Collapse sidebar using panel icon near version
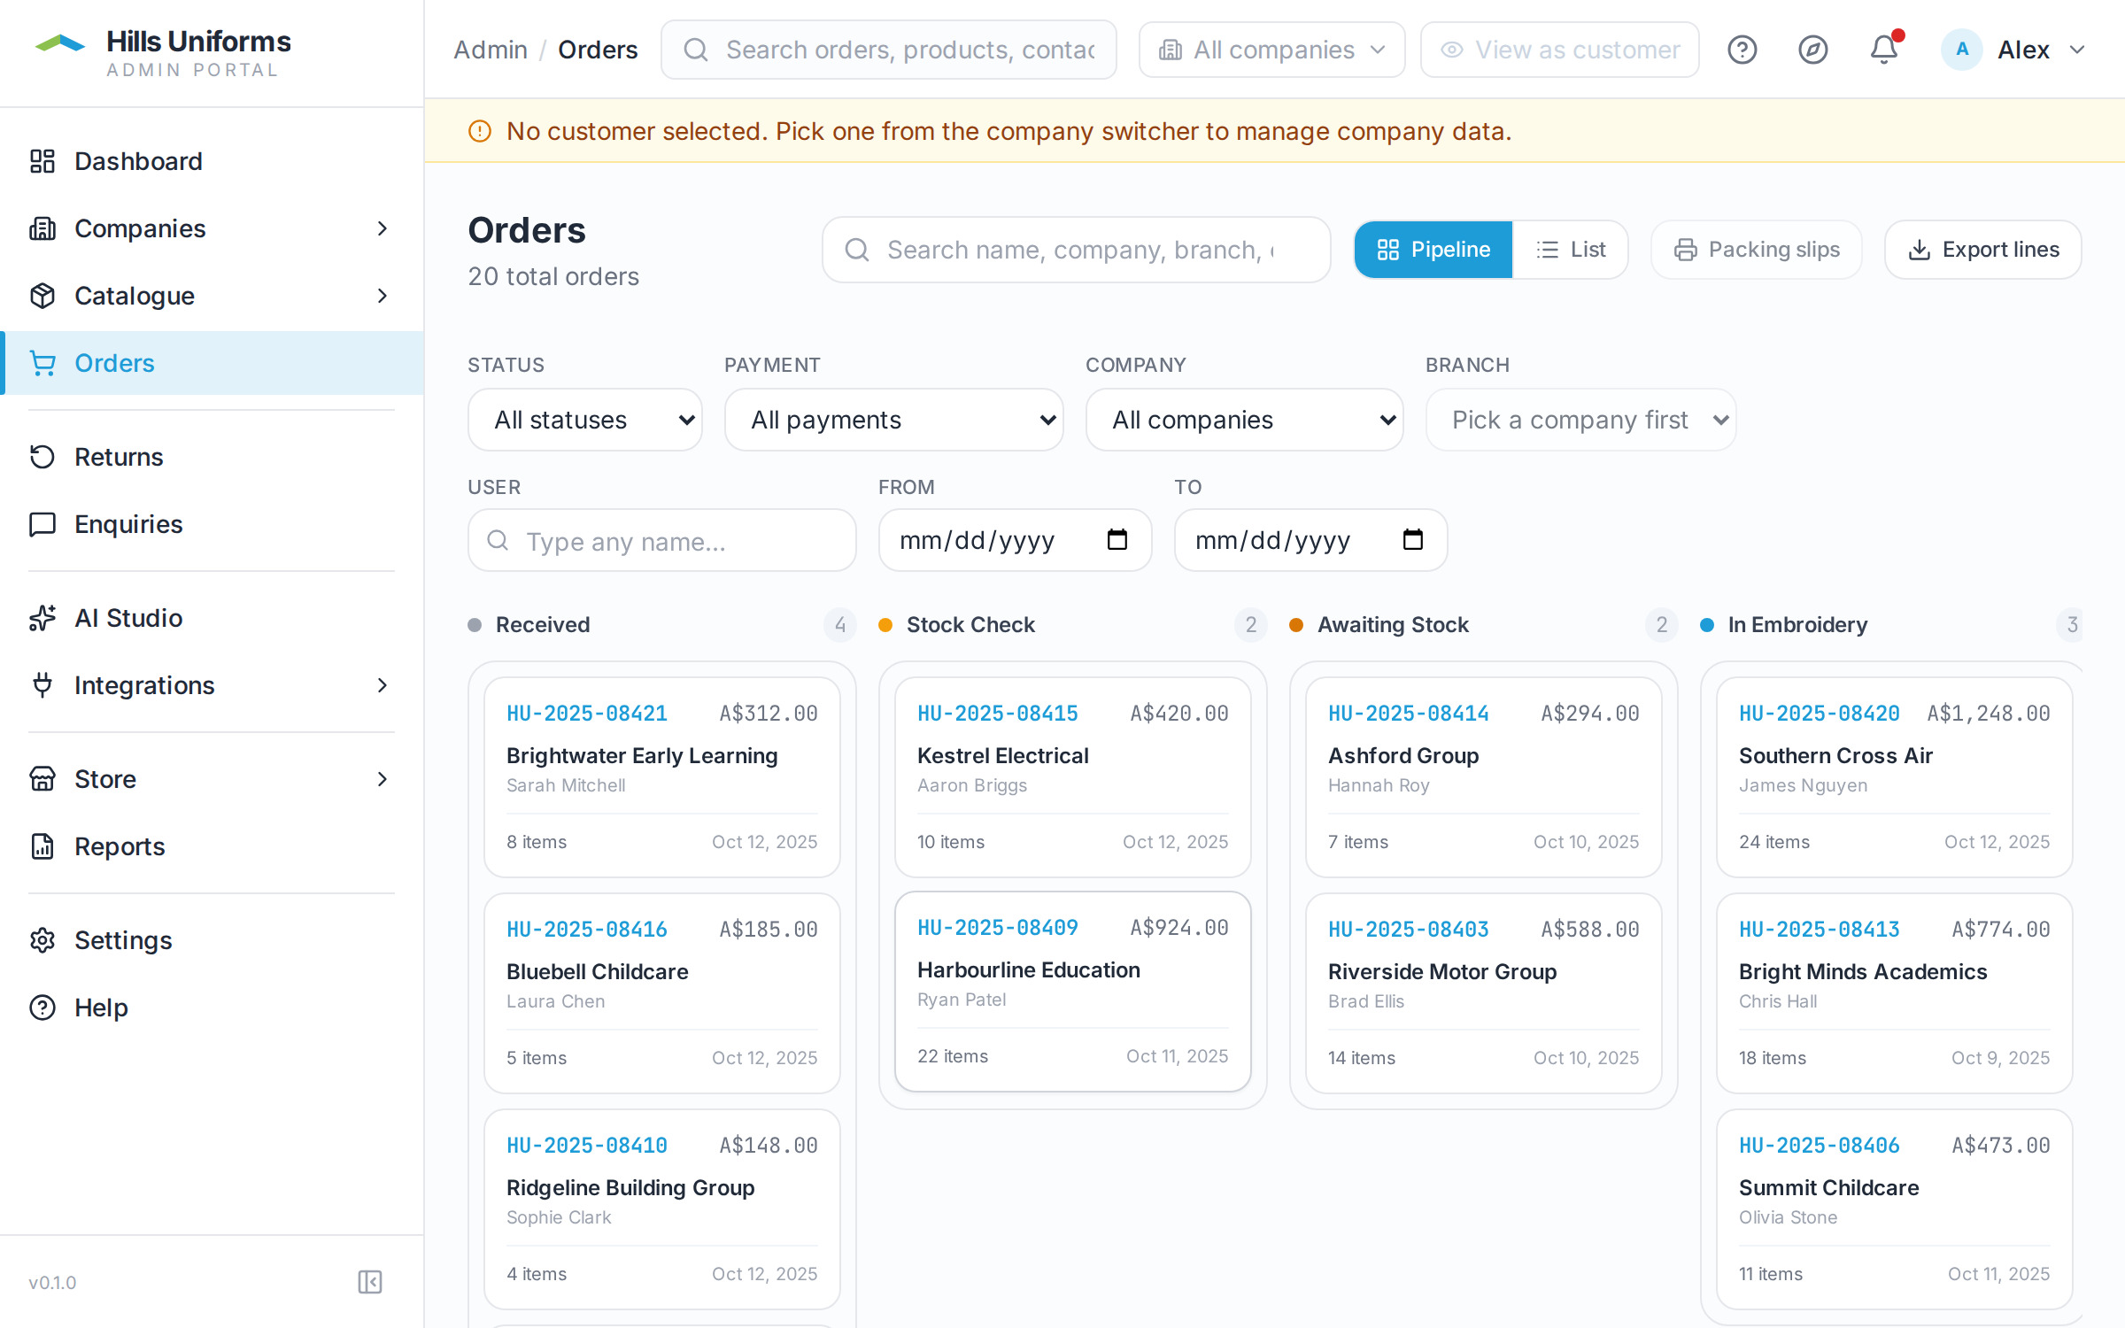 (369, 1282)
